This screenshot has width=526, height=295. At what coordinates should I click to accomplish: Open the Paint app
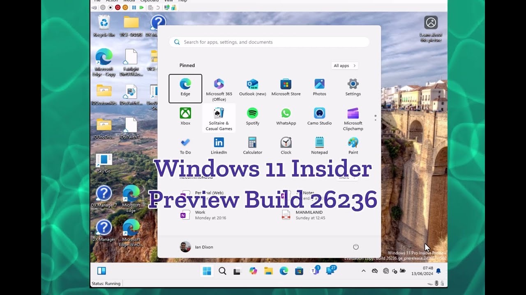click(x=353, y=146)
